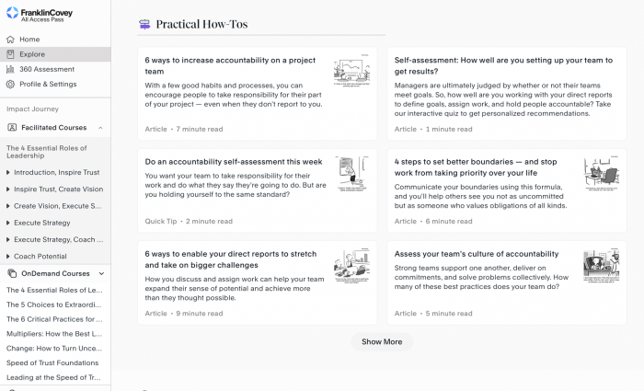Image resolution: width=644 pixels, height=391 pixels.
Task: Expand the Coach Potential module
Action: point(8,256)
